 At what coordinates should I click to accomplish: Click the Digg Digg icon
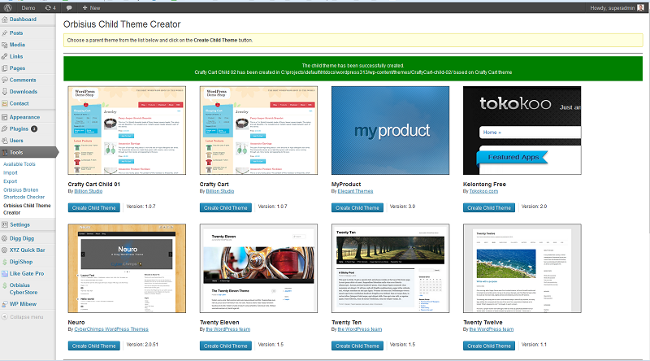(5, 238)
